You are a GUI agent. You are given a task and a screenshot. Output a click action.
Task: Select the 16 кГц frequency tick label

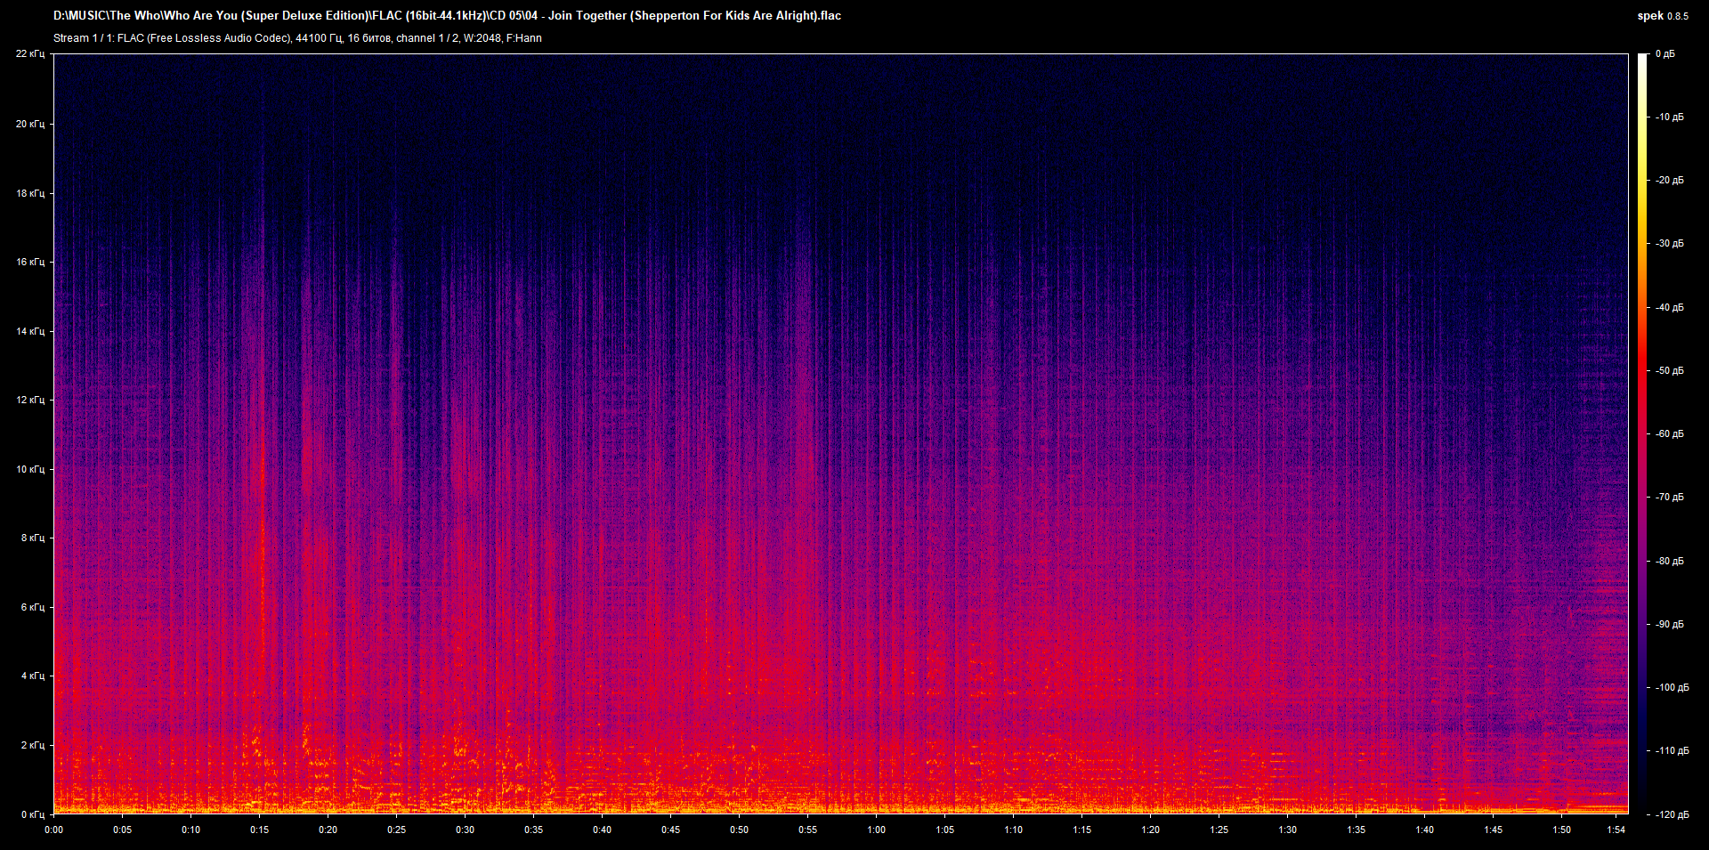click(x=29, y=262)
